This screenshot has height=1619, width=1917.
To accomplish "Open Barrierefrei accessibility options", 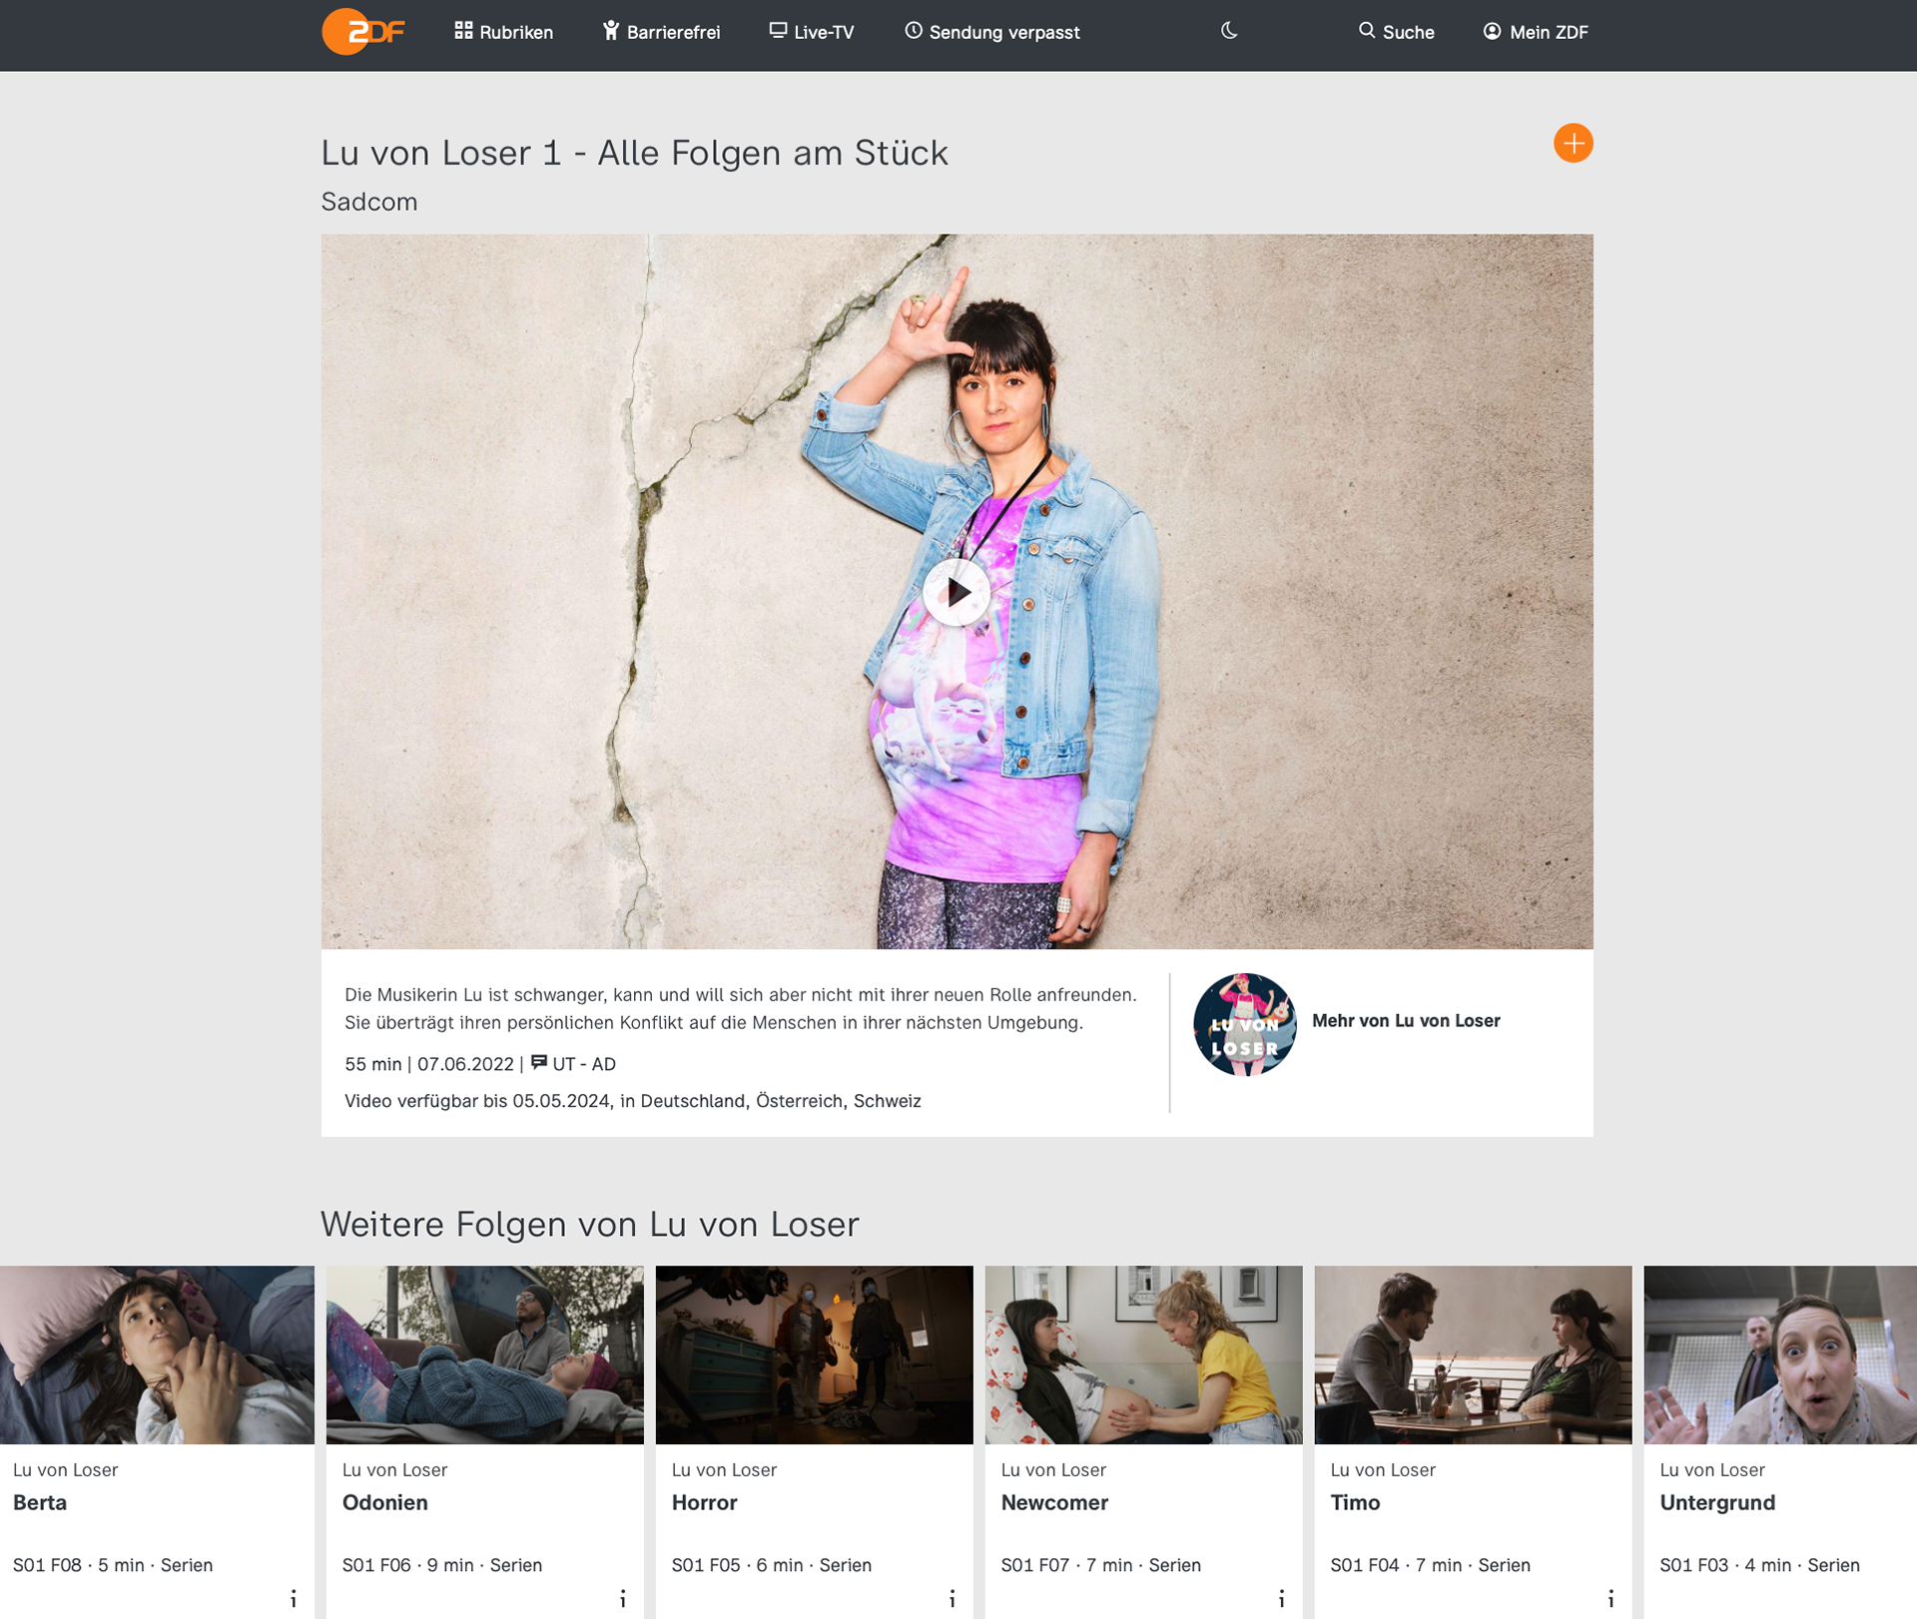I will coord(661,32).
